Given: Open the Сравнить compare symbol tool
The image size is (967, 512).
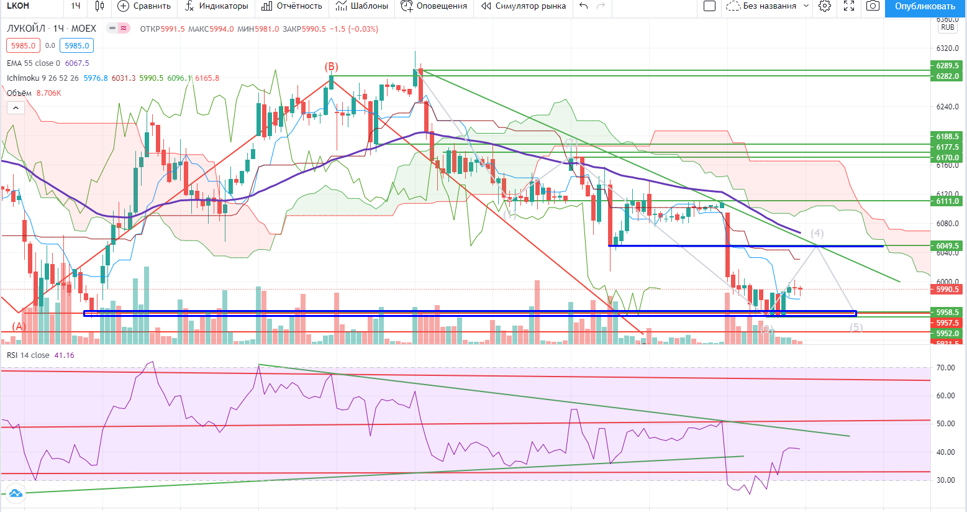Looking at the screenshot, I should point(144,6).
